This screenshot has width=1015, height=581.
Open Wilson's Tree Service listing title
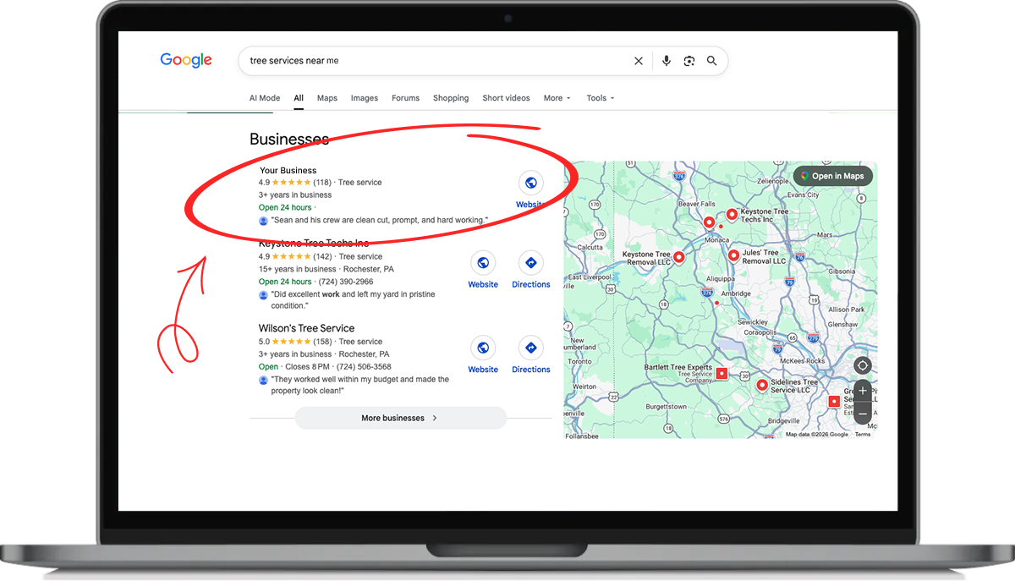(306, 328)
